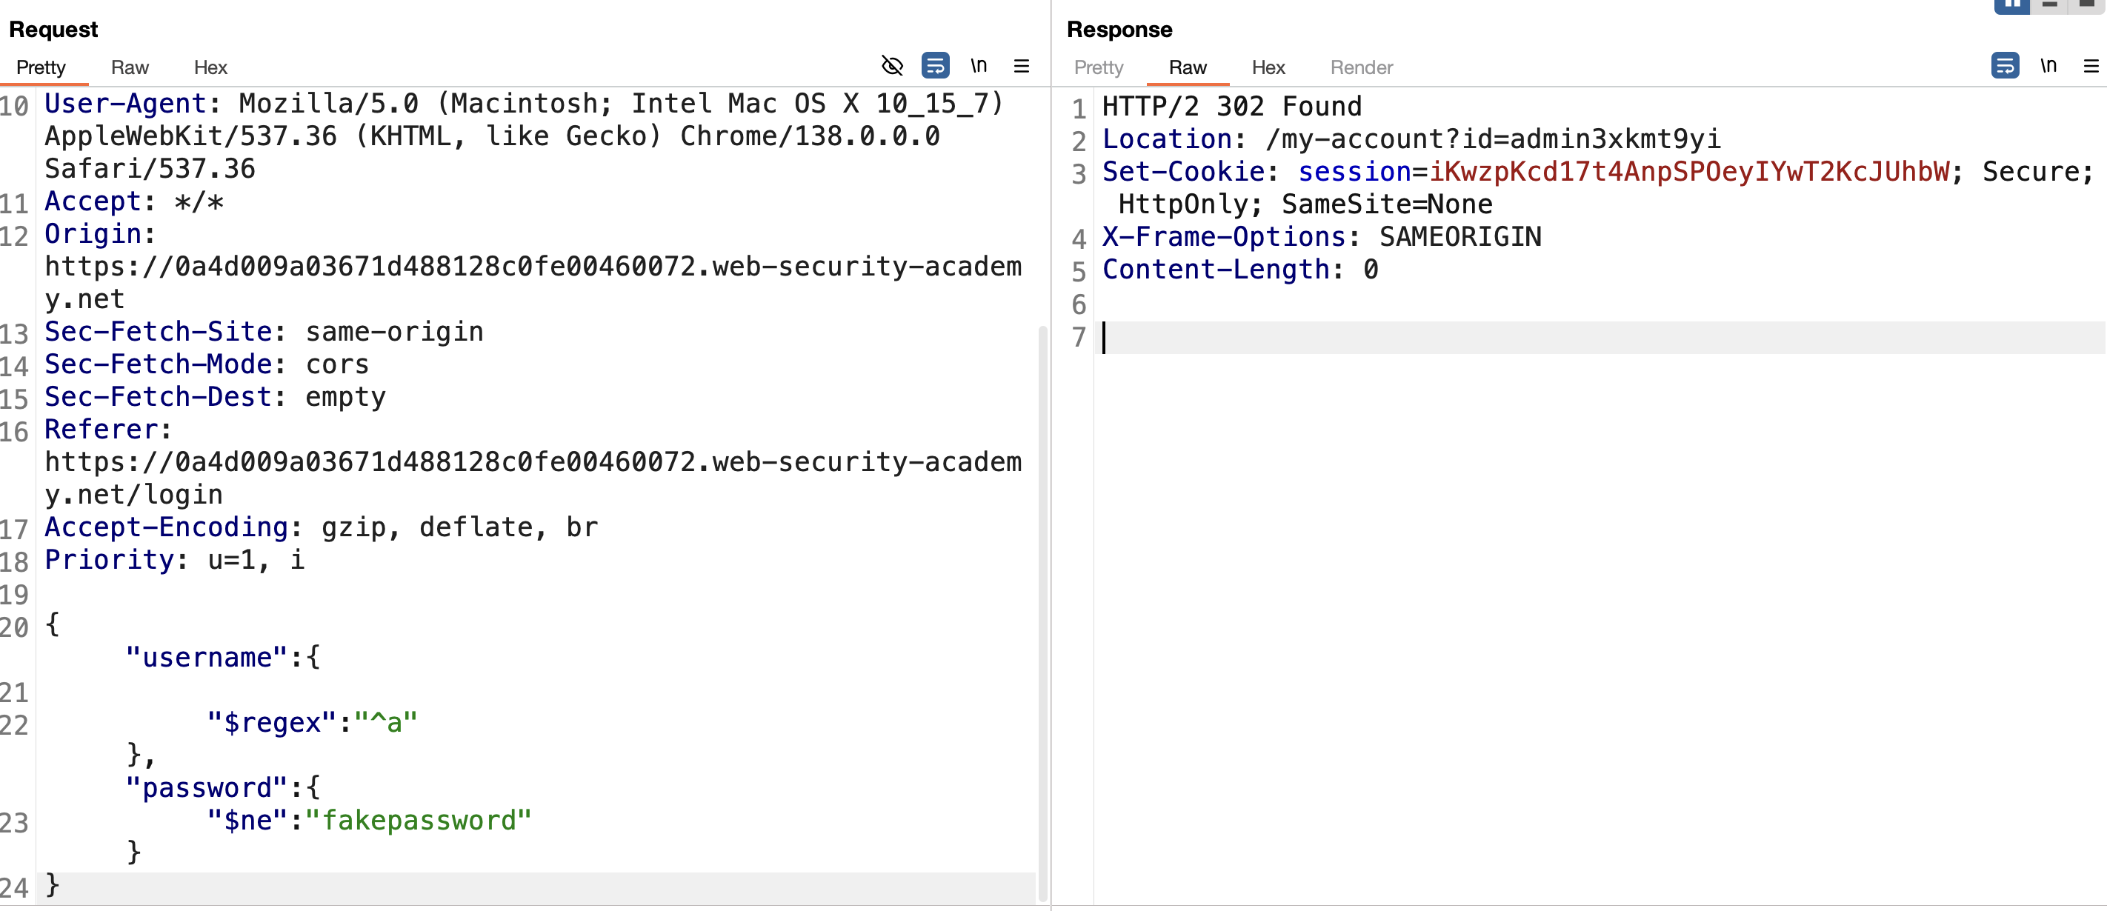
Task: Click the "$ne" JSON key
Action: [248, 820]
